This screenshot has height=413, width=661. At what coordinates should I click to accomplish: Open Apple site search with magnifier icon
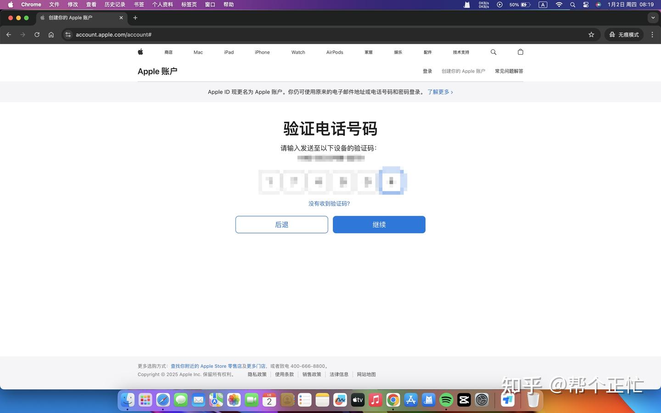493,52
